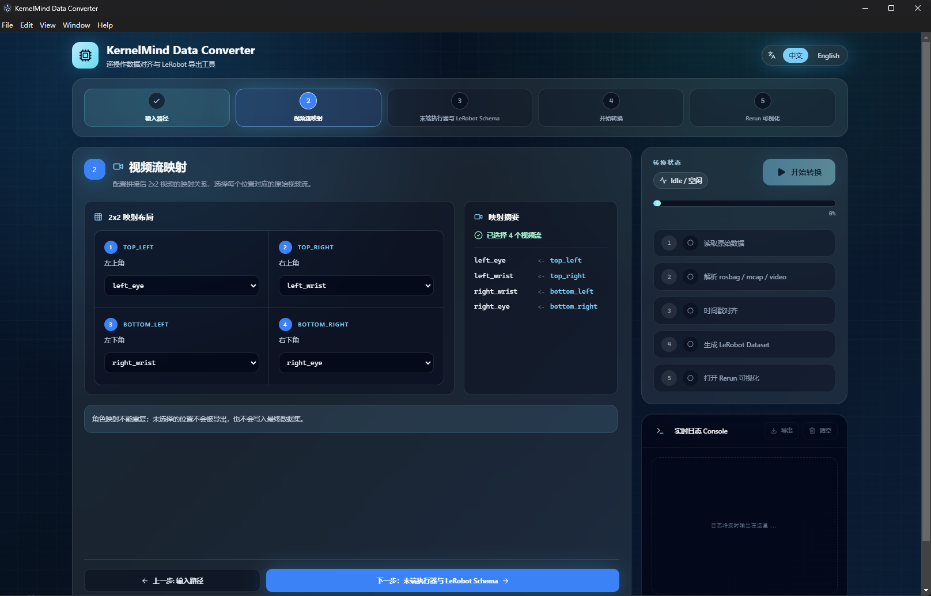The height and width of the screenshot is (596, 931).
Task: Click the grid icon next to 2x2 映射布局
Action: click(98, 217)
